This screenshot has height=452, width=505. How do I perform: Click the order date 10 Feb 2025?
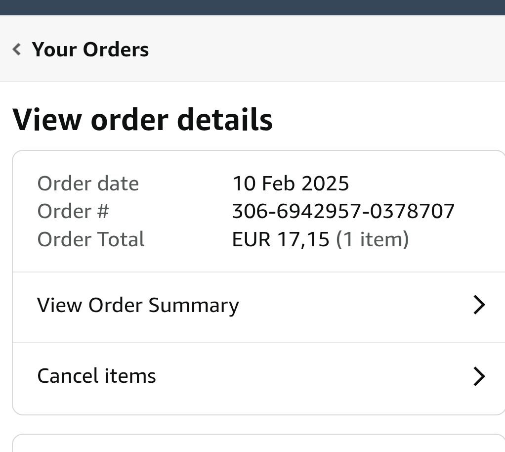tap(291, 183)
